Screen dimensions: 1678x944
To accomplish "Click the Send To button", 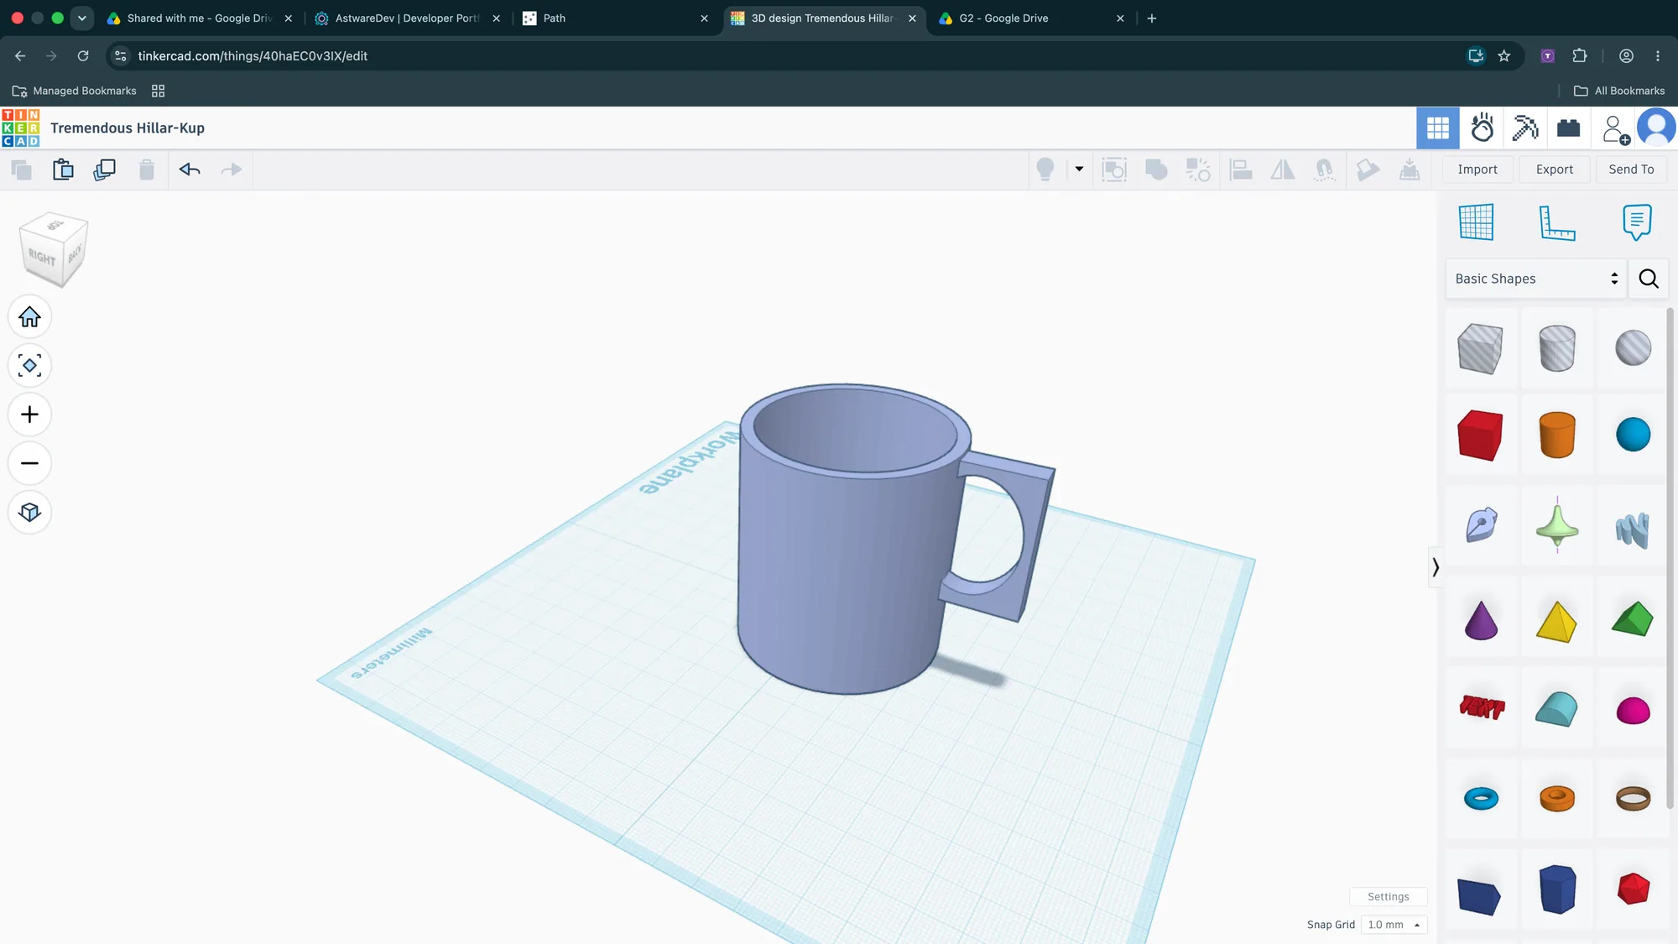I will [1631, 170].
